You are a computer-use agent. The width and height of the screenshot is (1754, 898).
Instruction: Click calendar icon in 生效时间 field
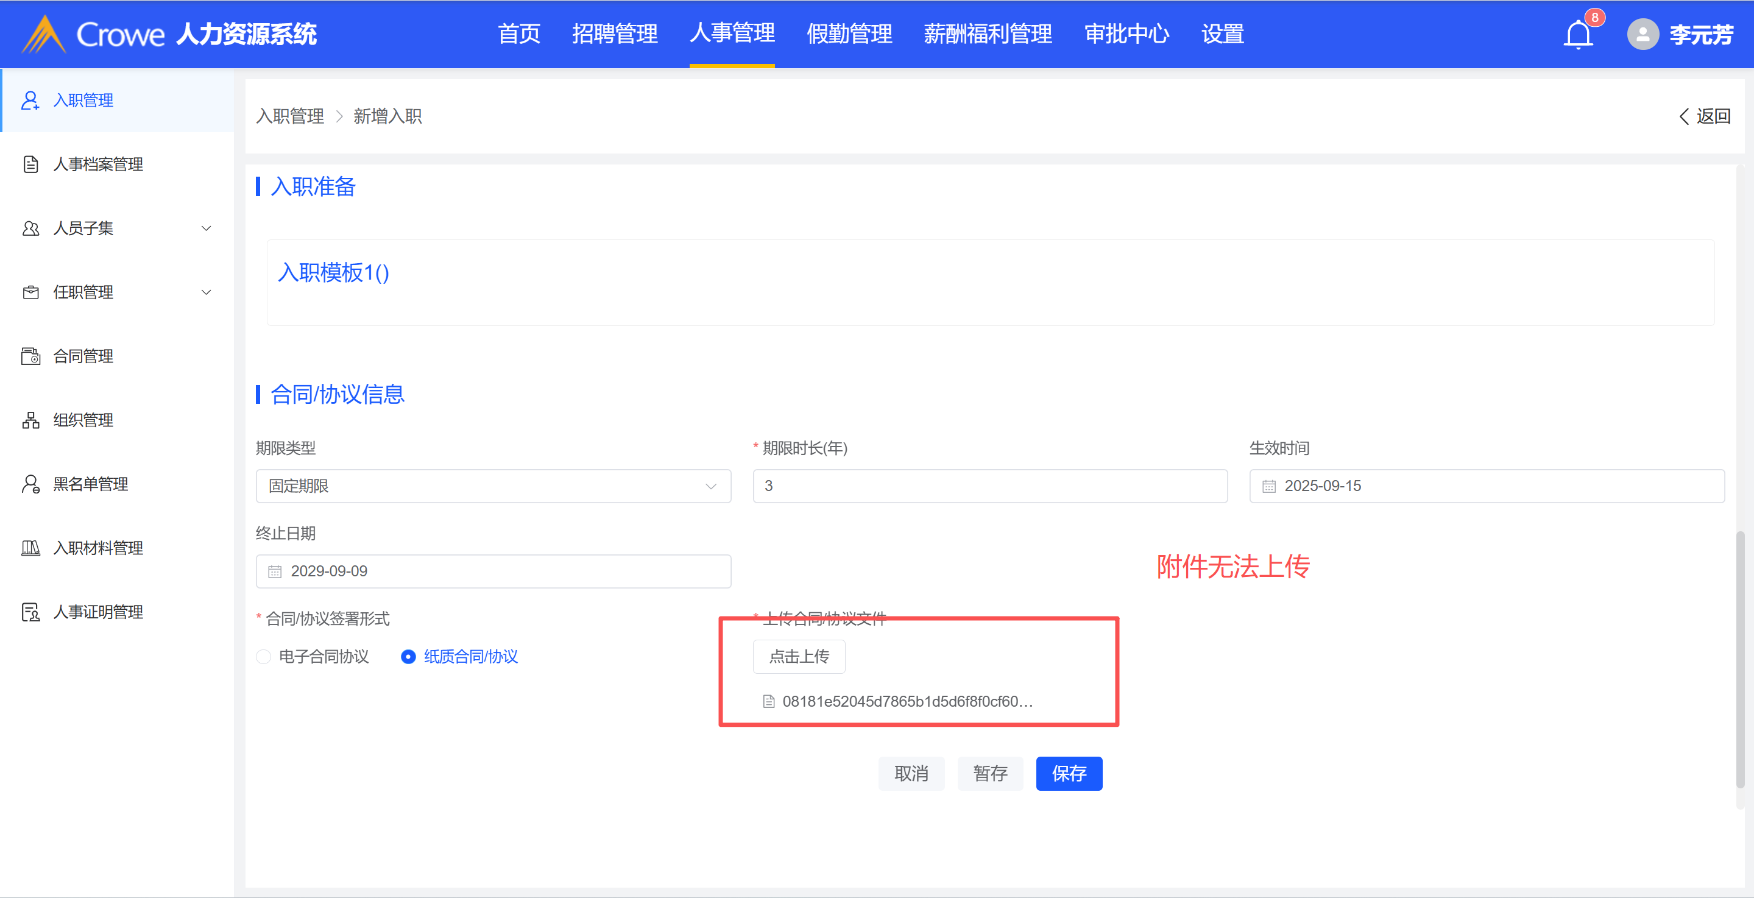click(1268, 486)
